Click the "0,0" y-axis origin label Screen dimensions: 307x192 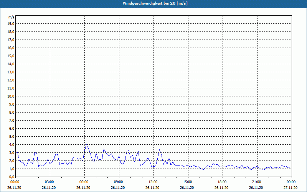tap(12, 177)
